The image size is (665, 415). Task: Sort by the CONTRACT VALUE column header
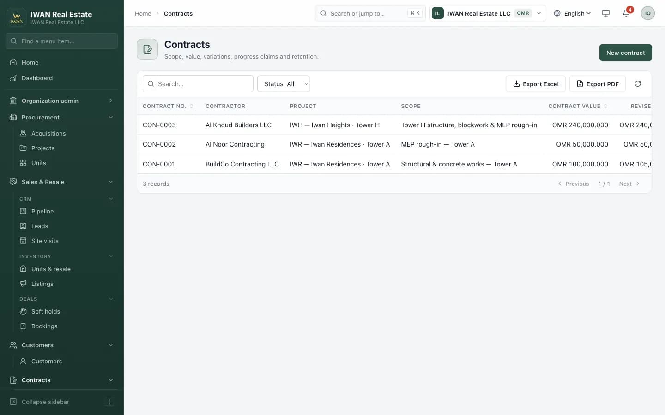578,106
